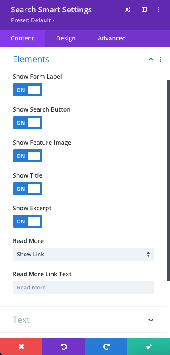
Task: Disable the Show Feature Image switch
Action: (28, 156)
